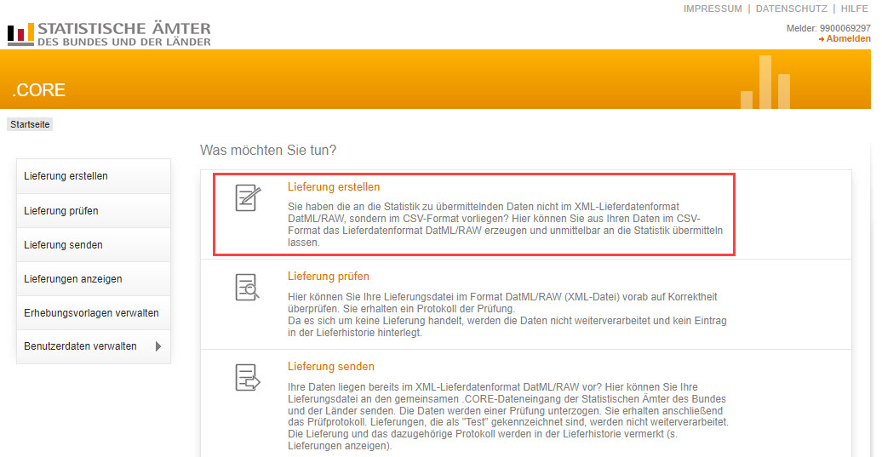Viewport: 882px width, 457px height.
Task: Open Lieferung prüfen in the sidebar
Action: pyautogui.click(x=94, y=211)
